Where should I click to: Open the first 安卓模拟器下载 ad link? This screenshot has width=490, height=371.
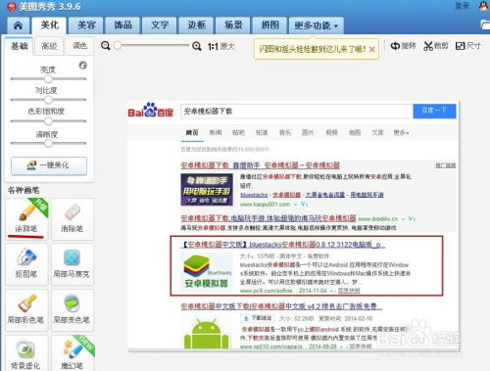coord(260,165)
